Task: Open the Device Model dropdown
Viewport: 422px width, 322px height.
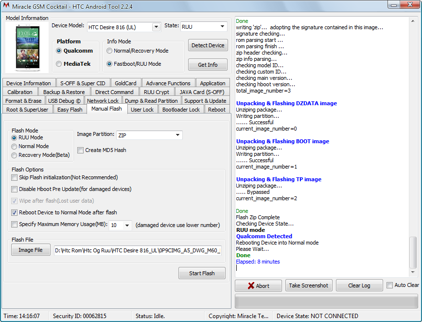Action: (x=156, y=27)
